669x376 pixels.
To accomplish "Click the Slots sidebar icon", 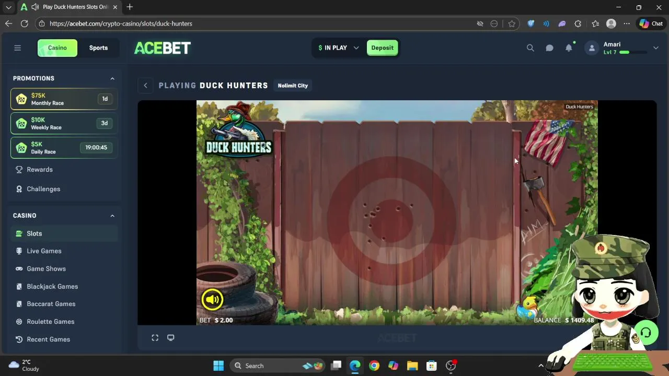I will point(20,233).
